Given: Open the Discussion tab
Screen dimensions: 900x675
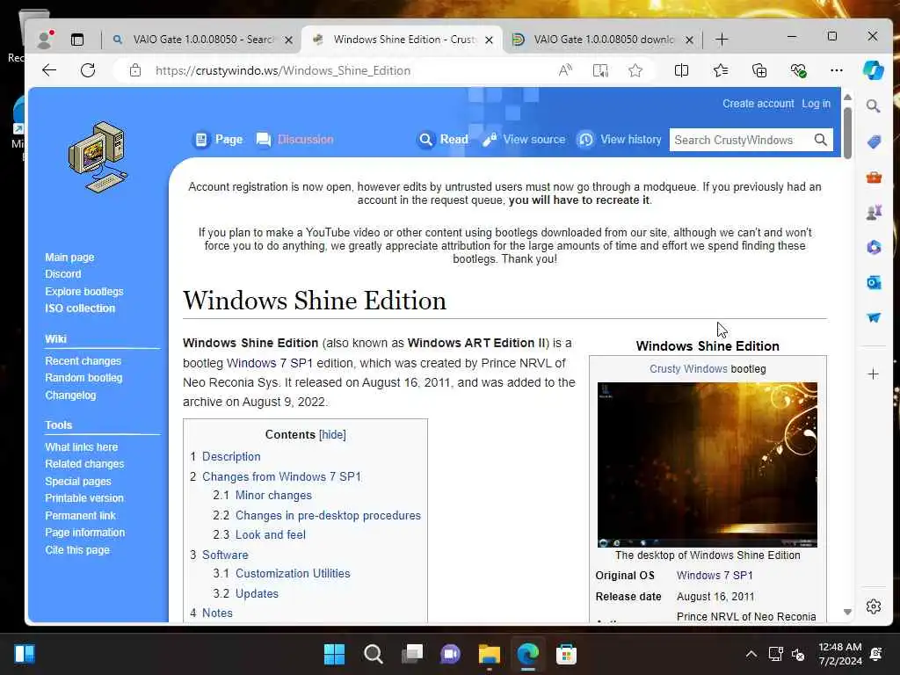Looking at the screenshot, I should 295,140.
